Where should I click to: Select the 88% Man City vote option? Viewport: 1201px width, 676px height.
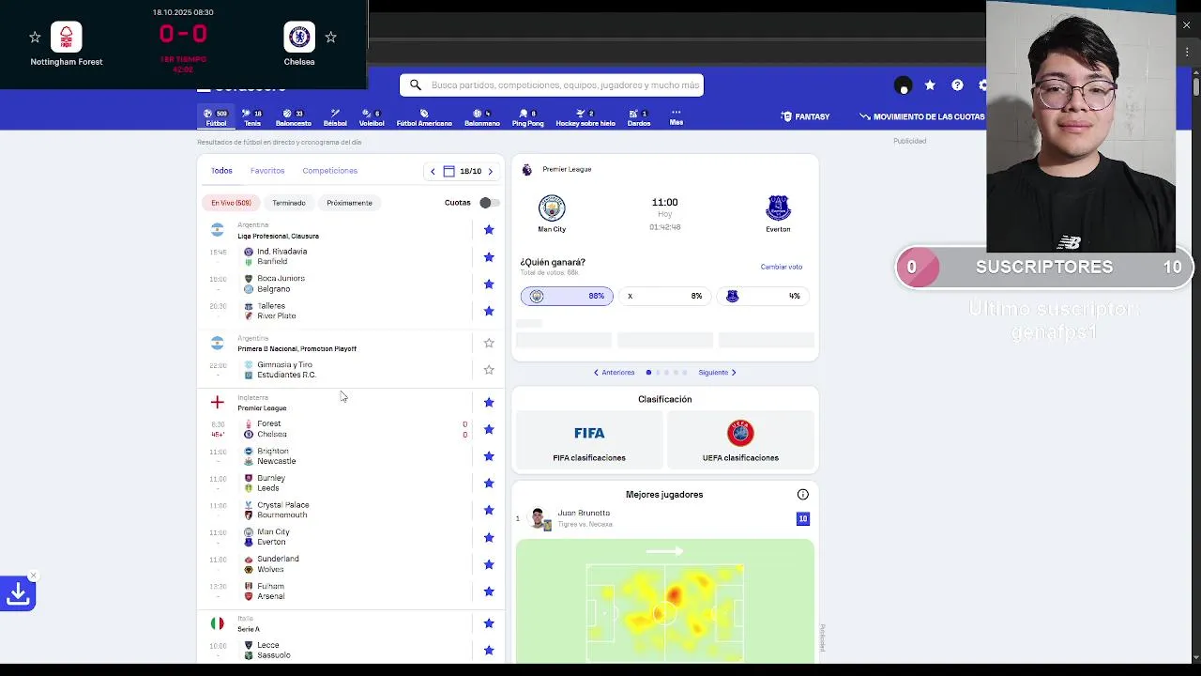[567, 296]
